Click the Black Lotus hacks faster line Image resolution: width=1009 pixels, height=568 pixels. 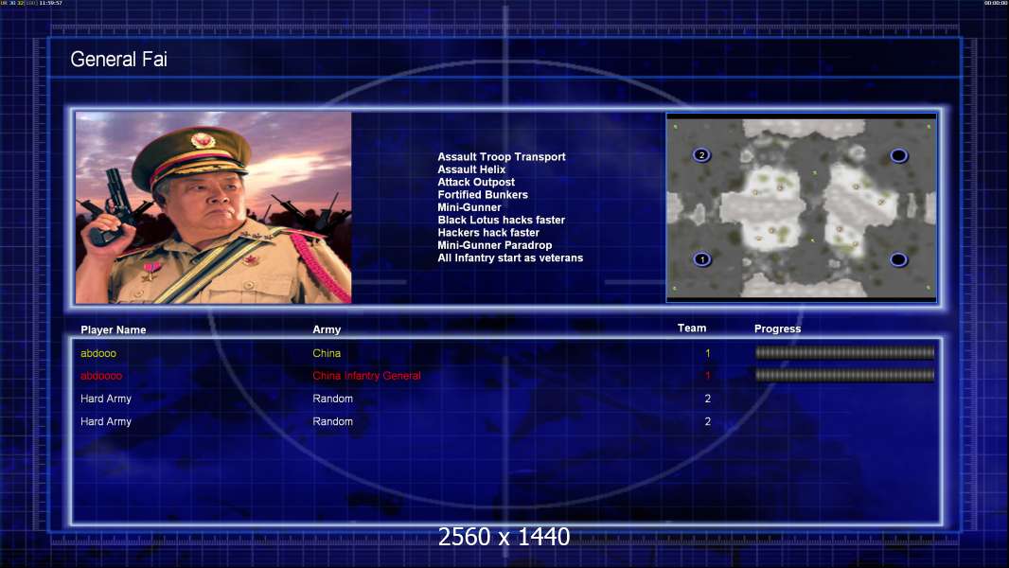pyautogui.click(x=502, y=220)
